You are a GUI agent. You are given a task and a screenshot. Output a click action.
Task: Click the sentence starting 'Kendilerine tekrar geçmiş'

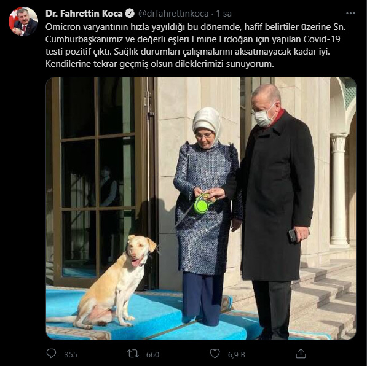[160, 64]
